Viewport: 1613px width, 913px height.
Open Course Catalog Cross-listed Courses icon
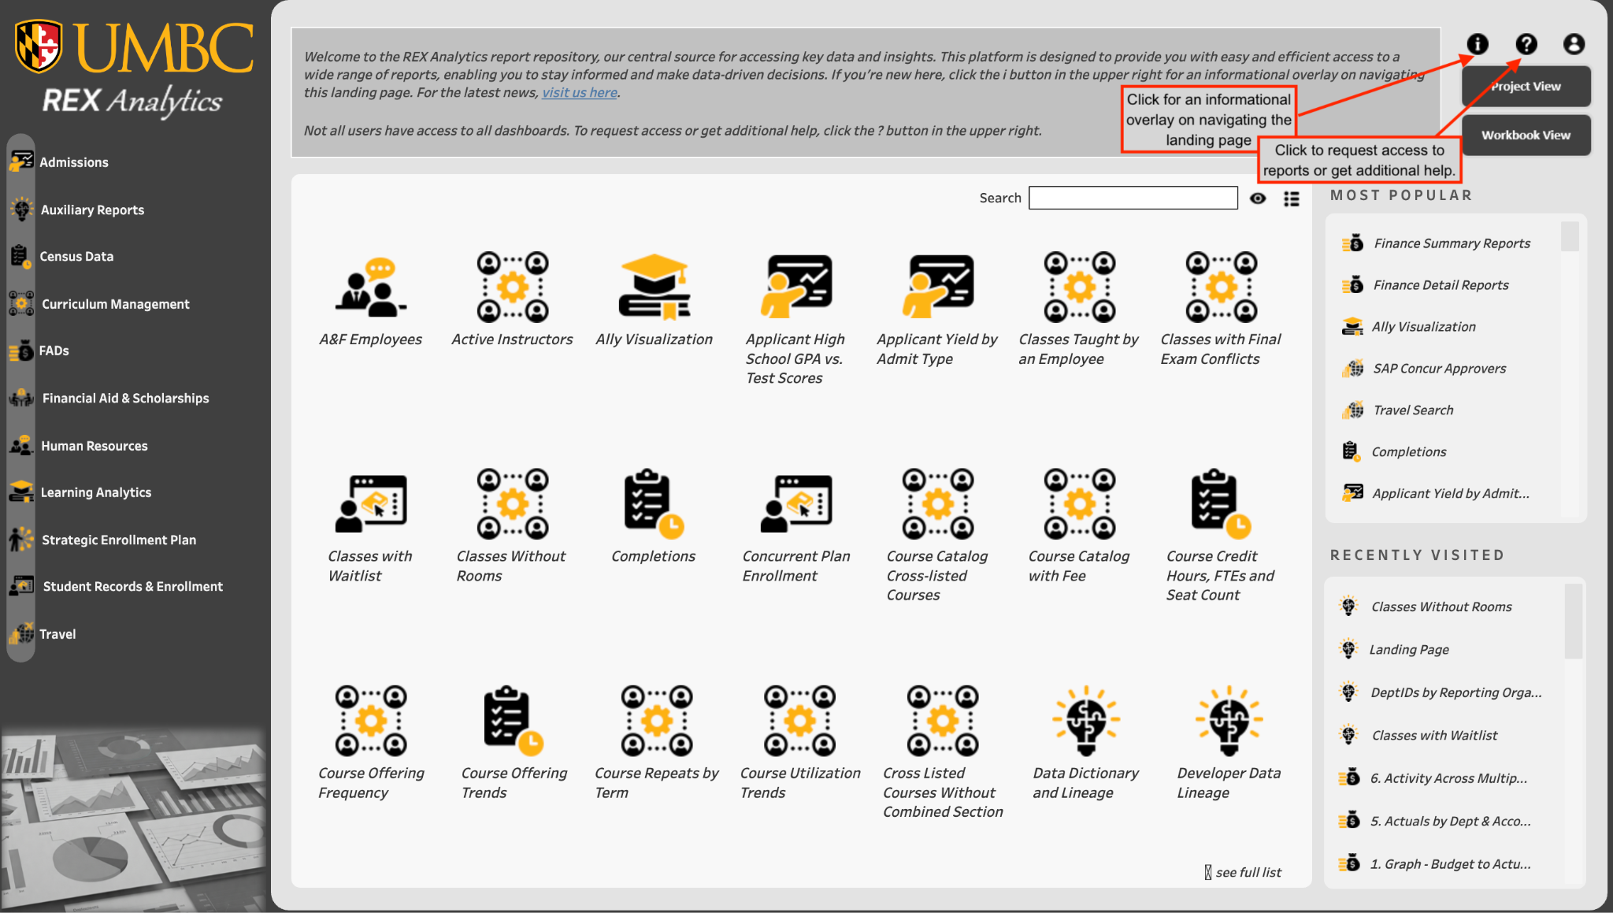[x=938, y=503]
